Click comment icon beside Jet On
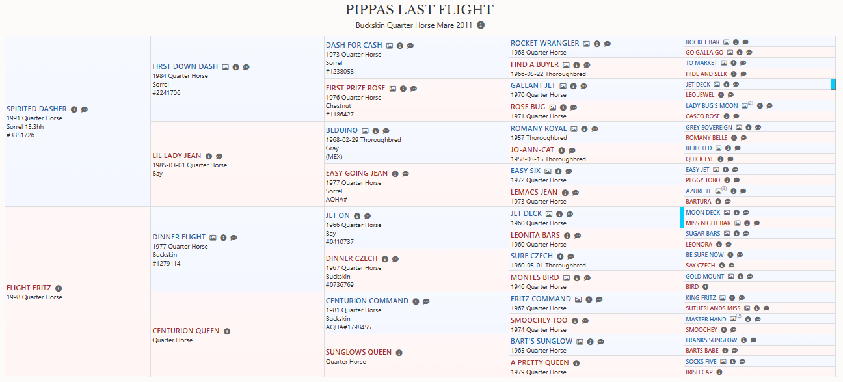Viewport: 843px width, 382px height. pyautogui.click(x=368, y=216)
